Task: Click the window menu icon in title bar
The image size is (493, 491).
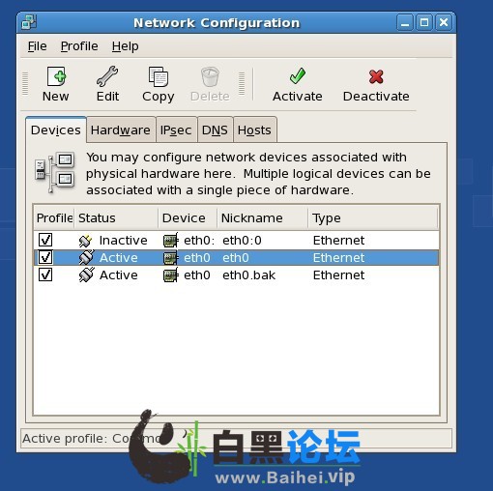Action: coord(29,23)
